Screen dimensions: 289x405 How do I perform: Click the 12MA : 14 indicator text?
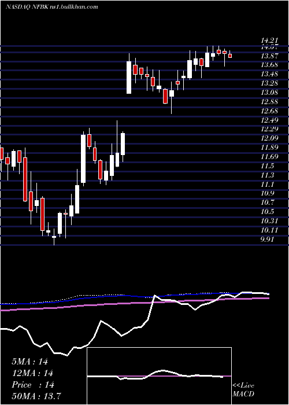click(32, 373)
